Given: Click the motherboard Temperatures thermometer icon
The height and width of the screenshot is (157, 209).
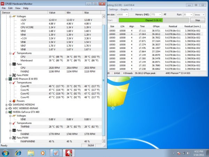Looking at the screenshot, I should click(x=14, y=53).
